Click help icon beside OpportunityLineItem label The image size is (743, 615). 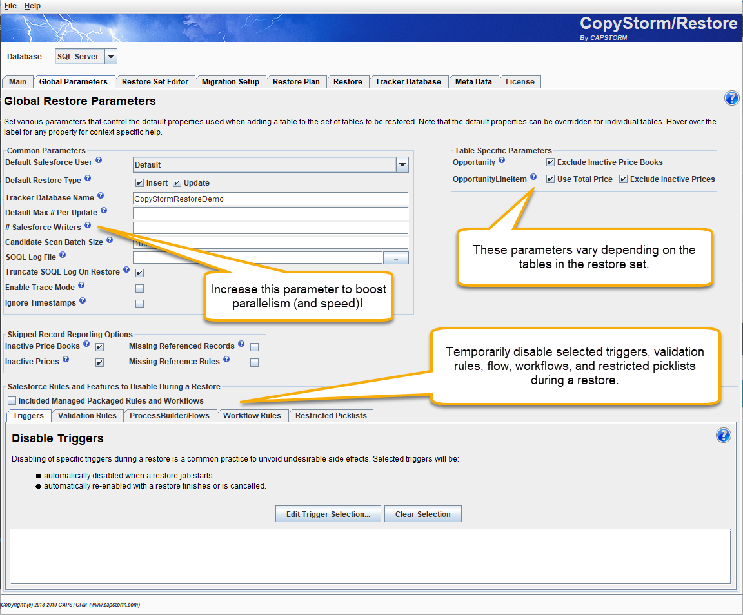[x=533, y=177]
